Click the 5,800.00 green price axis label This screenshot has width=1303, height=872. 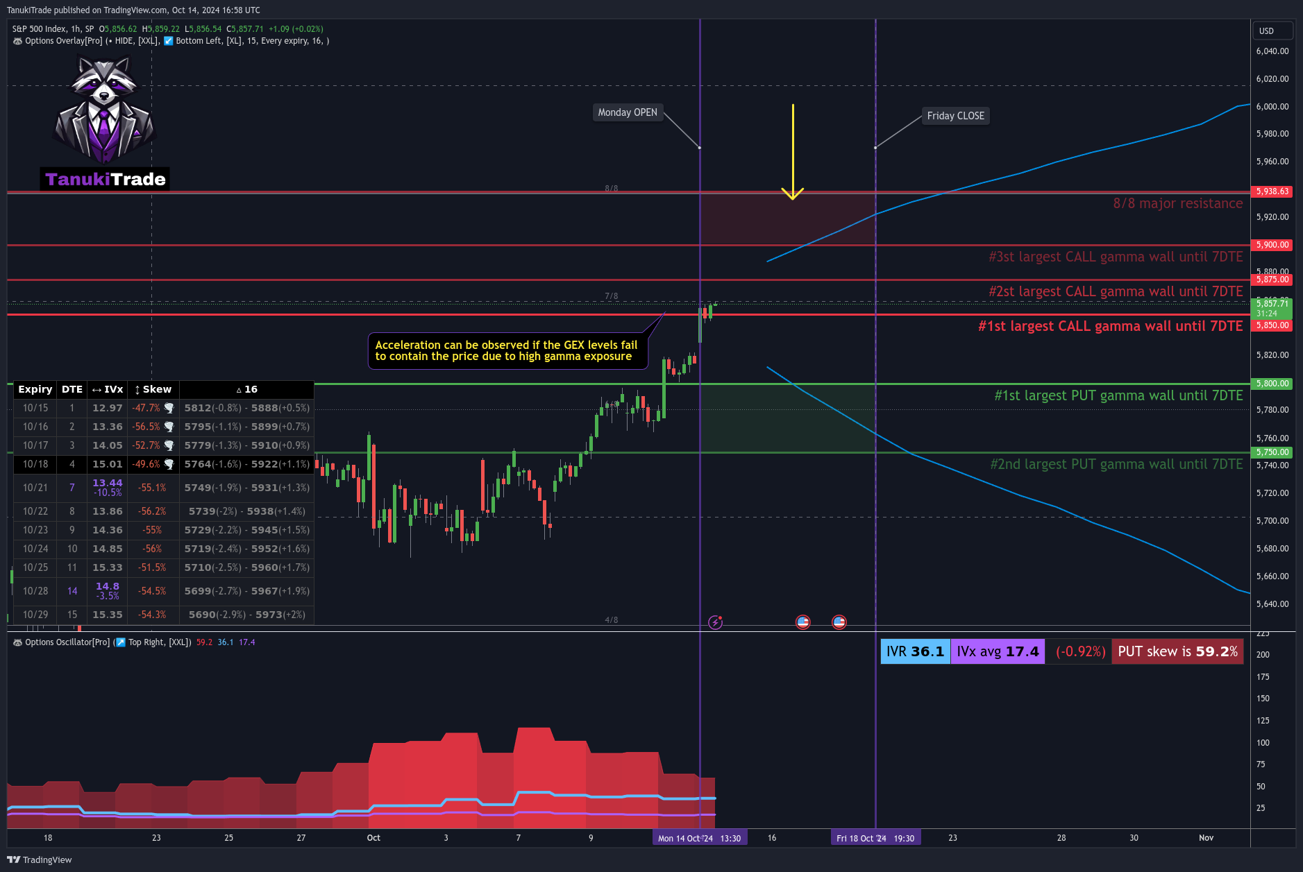(1272, 384)
